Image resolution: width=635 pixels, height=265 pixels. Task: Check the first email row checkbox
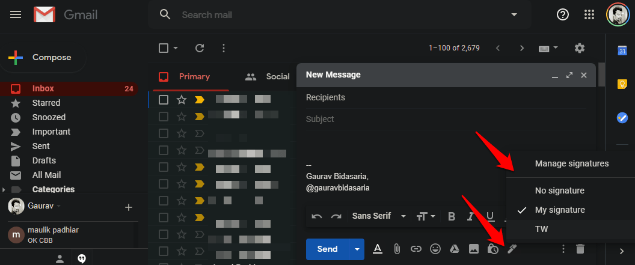164,100
